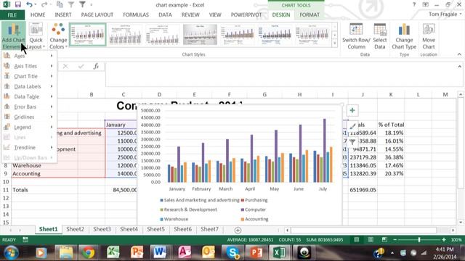Open Skype from the taskbar

232,253
